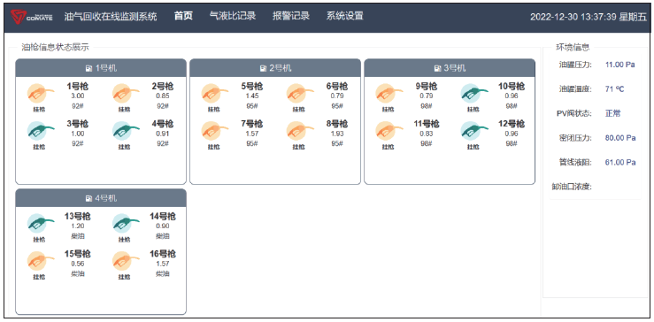Select the orange nozzle icon for 15号枪
654x322 pixels.
tap(40, 261)
